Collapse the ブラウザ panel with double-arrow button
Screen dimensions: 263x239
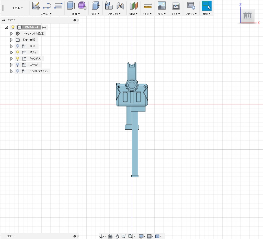click(3, 20)
